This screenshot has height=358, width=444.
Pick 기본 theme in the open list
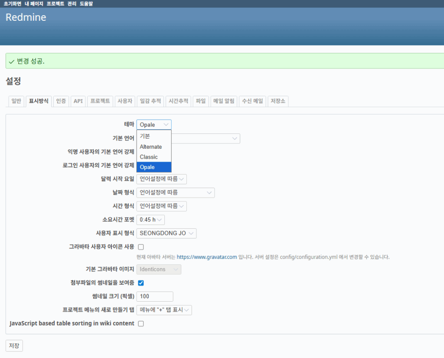click(145, 136)
